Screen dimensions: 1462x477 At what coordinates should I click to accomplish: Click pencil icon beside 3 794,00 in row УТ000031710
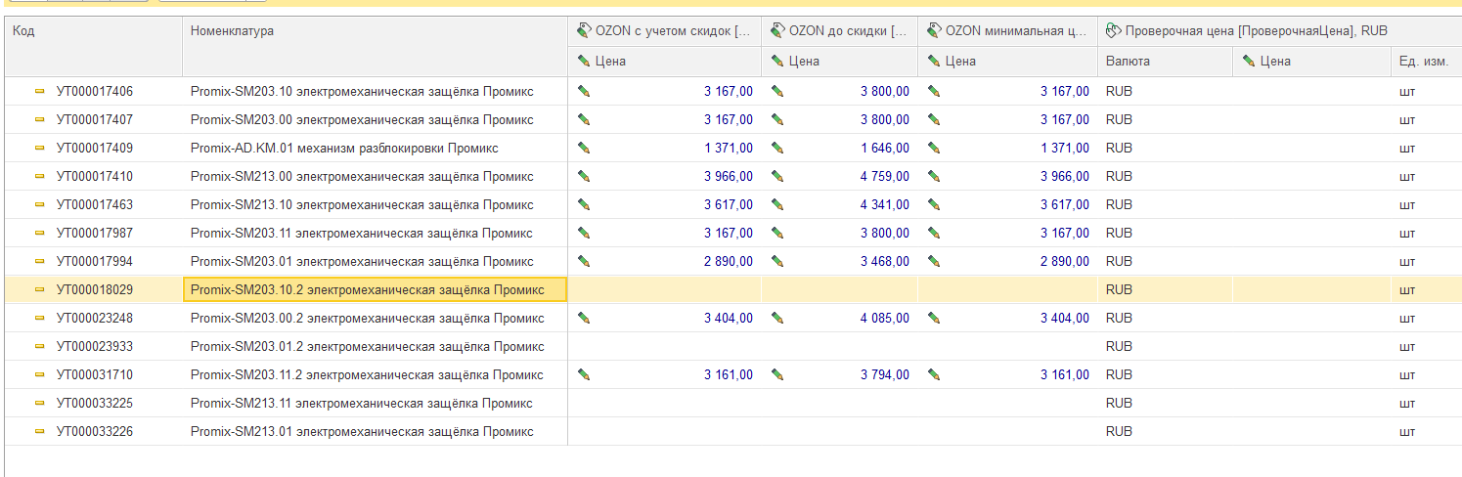click(x=778, y=375)
